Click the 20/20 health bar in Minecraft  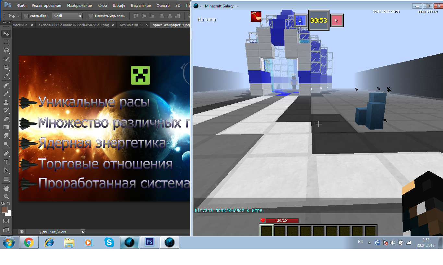pyautogui.click(x=281, y=221)
